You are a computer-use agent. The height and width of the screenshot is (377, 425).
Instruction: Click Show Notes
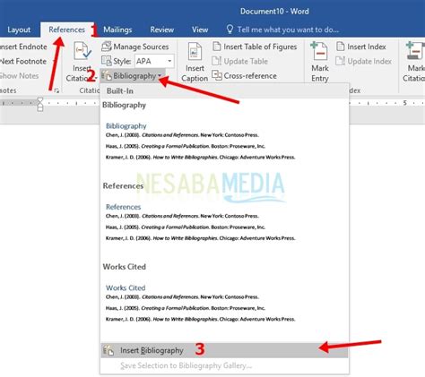20,76
